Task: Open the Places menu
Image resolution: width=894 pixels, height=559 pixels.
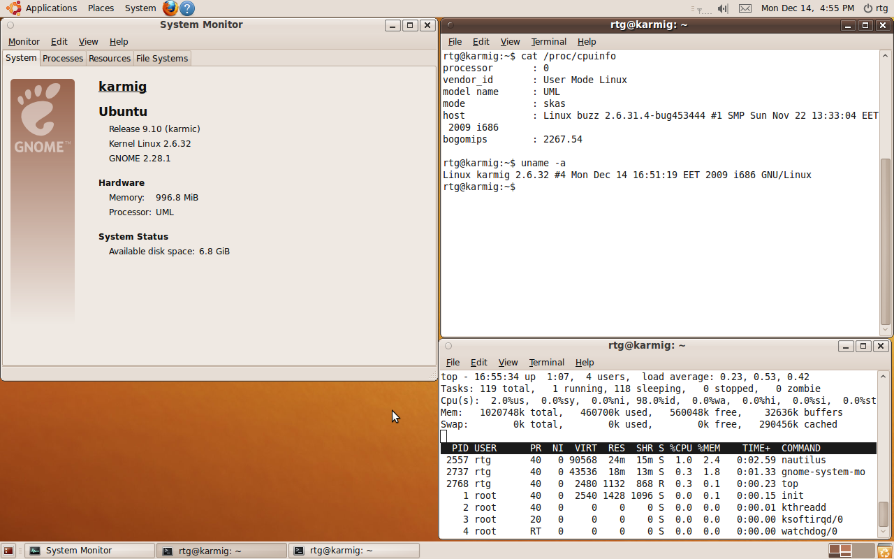Action: point(101,8)
